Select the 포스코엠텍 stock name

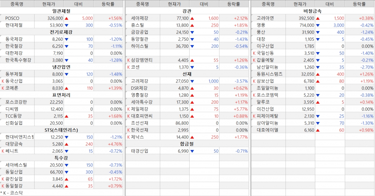(x=267, y=95)
